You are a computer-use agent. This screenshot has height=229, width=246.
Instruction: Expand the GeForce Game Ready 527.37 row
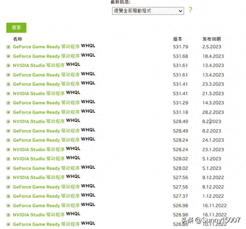click(8, 196)
